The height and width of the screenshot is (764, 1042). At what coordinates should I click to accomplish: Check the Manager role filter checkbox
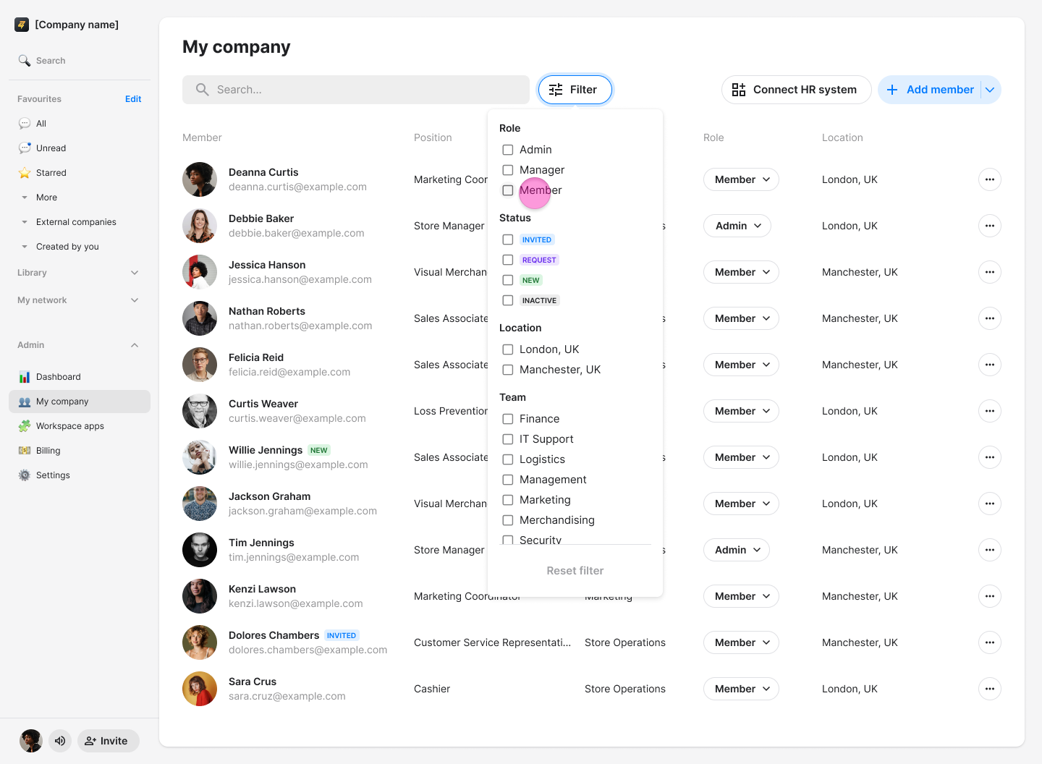508,170
